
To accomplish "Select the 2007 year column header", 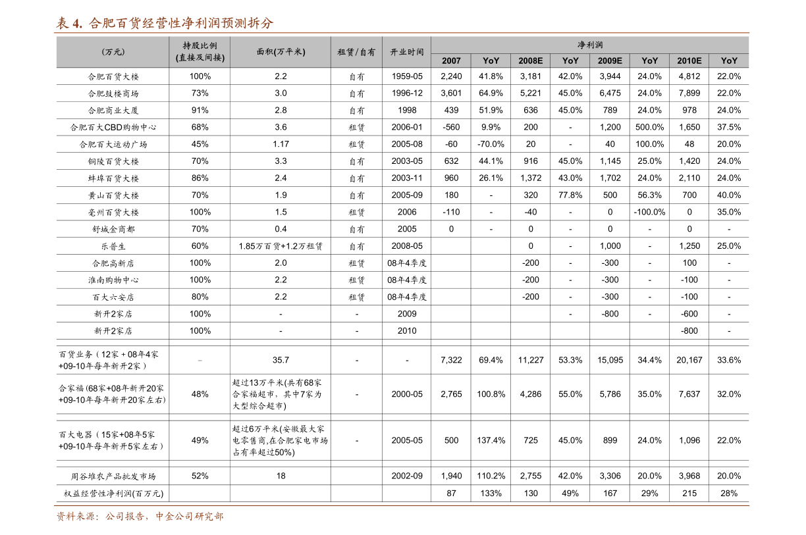I will coord(451,61).
